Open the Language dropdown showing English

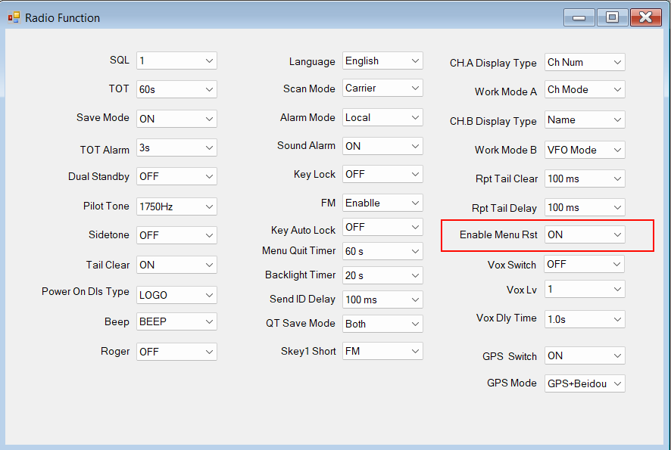[382, 61]
